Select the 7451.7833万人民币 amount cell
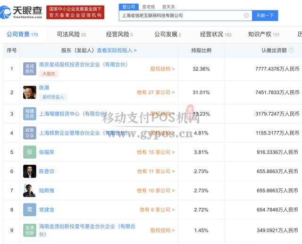This screenshot has height=244, width=302. (277, 93)
